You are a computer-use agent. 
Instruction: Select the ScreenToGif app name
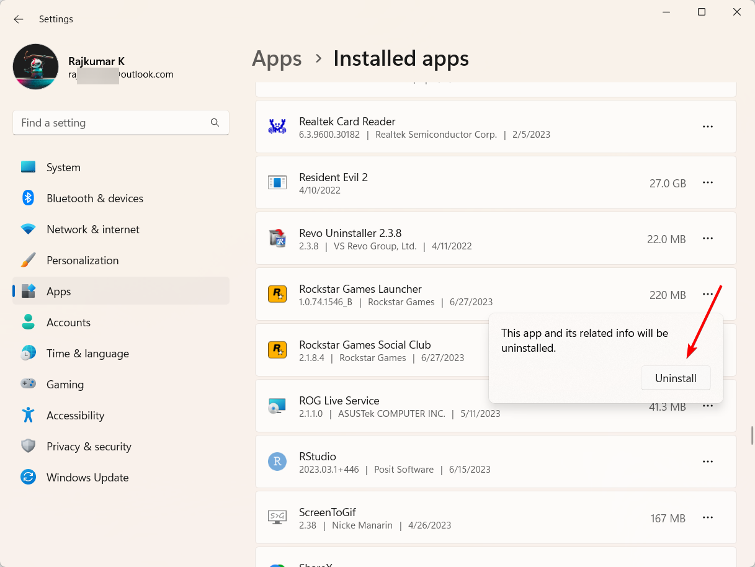pyautogui.click(x=328, y=512)
